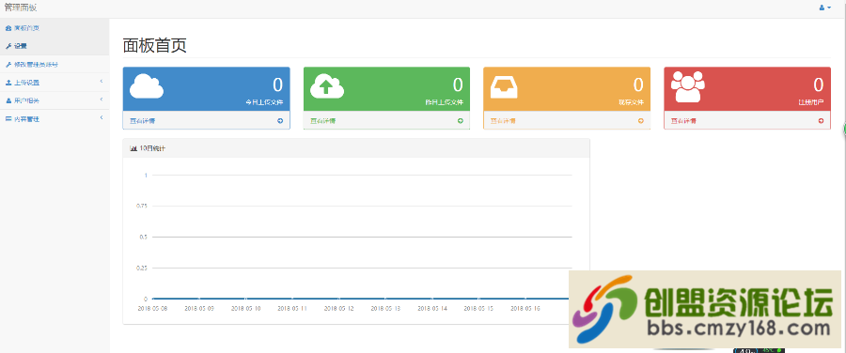Image resolution: width=846 pixels, height=353 pixels.
Task: Click the 0.25 y-axis label
Action: click(x=142, y=268)
